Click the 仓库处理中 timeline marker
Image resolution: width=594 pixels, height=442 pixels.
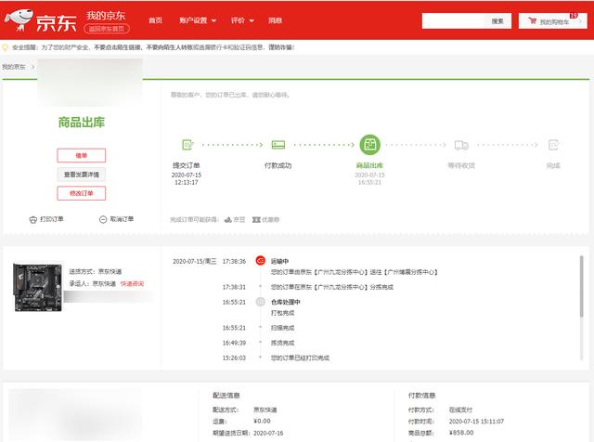coord(260,302)
